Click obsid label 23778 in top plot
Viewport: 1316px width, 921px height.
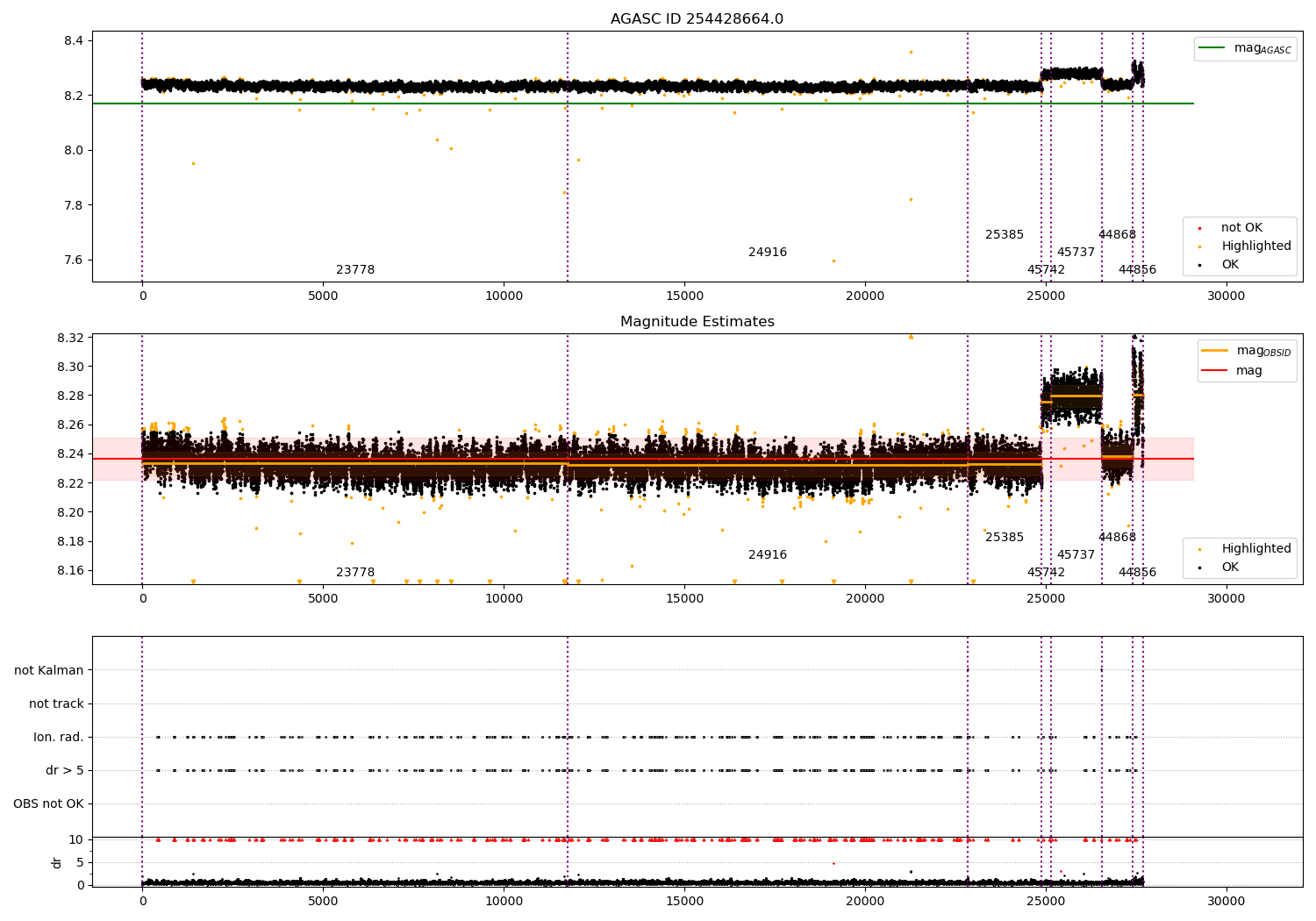pyautogui.click(x=355, y=269)
